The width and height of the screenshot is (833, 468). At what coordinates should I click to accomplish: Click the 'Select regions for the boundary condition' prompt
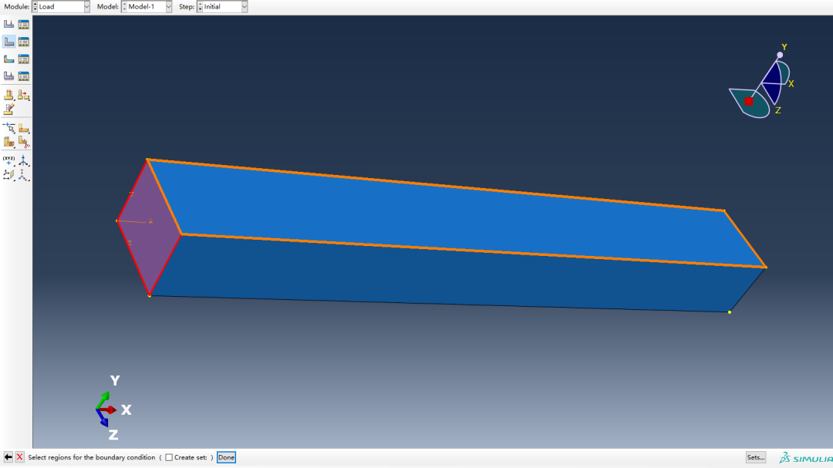91,457
